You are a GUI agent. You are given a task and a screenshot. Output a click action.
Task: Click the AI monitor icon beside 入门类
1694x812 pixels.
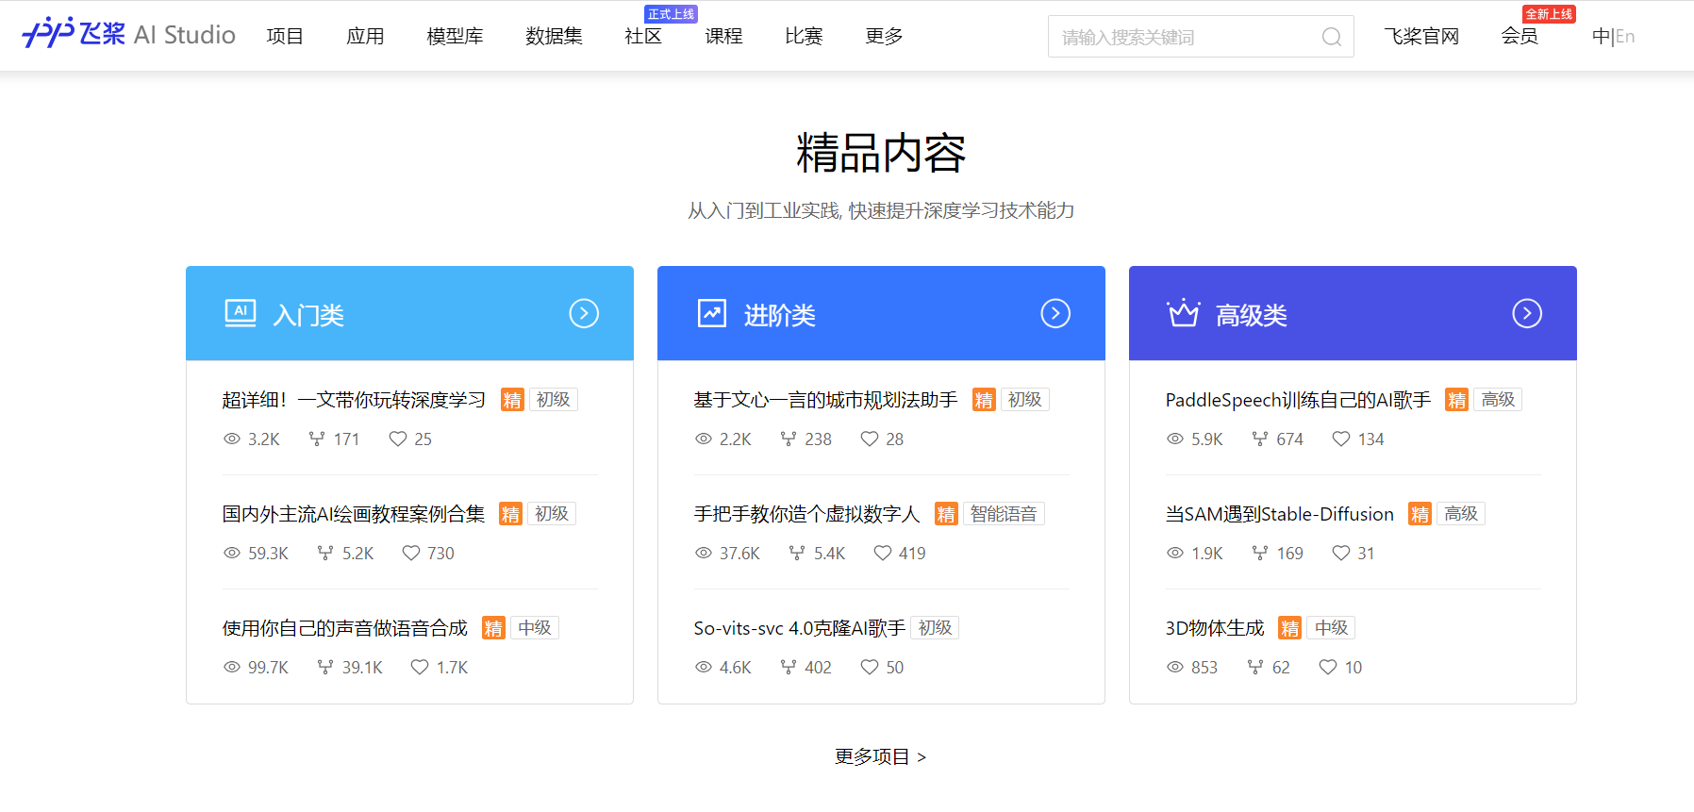241,313
